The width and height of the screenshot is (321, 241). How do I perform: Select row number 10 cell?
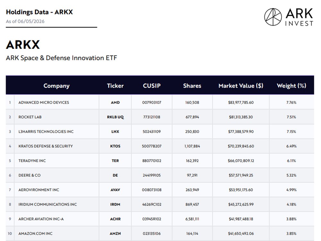tap(10, 233)
